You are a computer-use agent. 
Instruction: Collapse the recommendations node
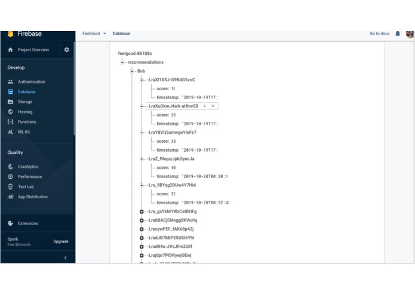(122, 63)
